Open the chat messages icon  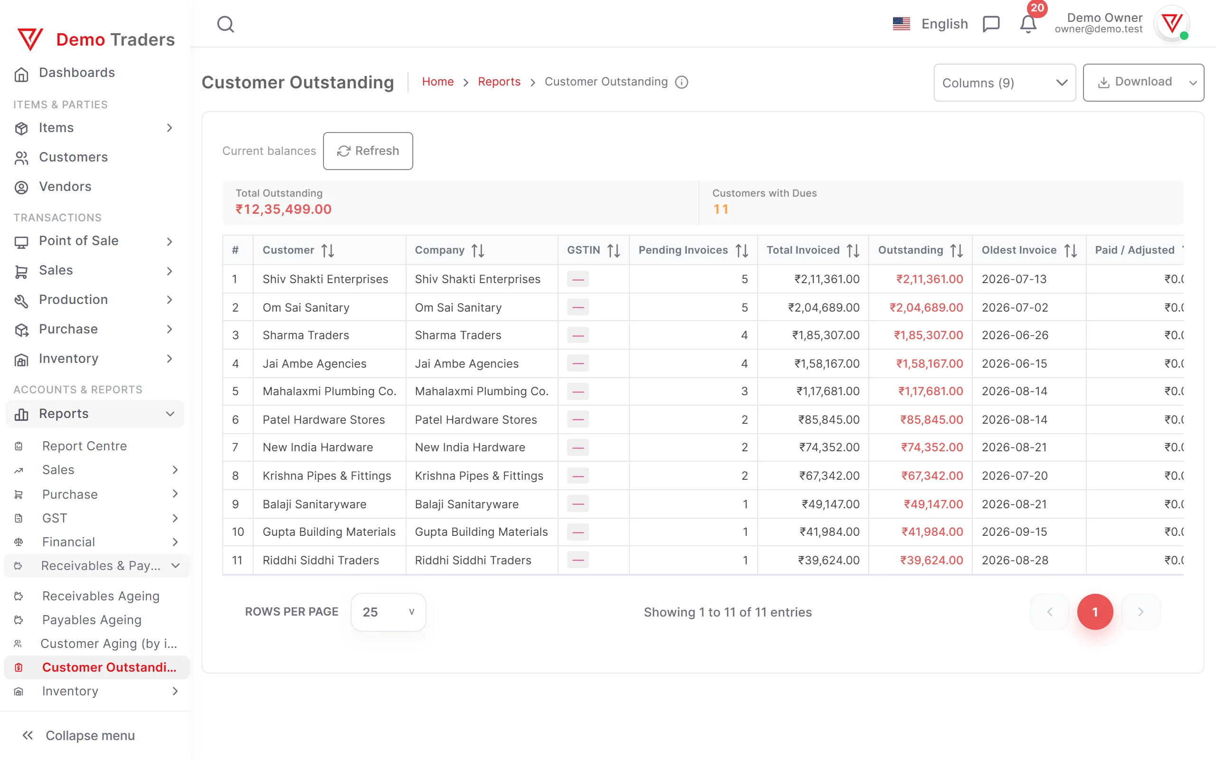(991, 24)
